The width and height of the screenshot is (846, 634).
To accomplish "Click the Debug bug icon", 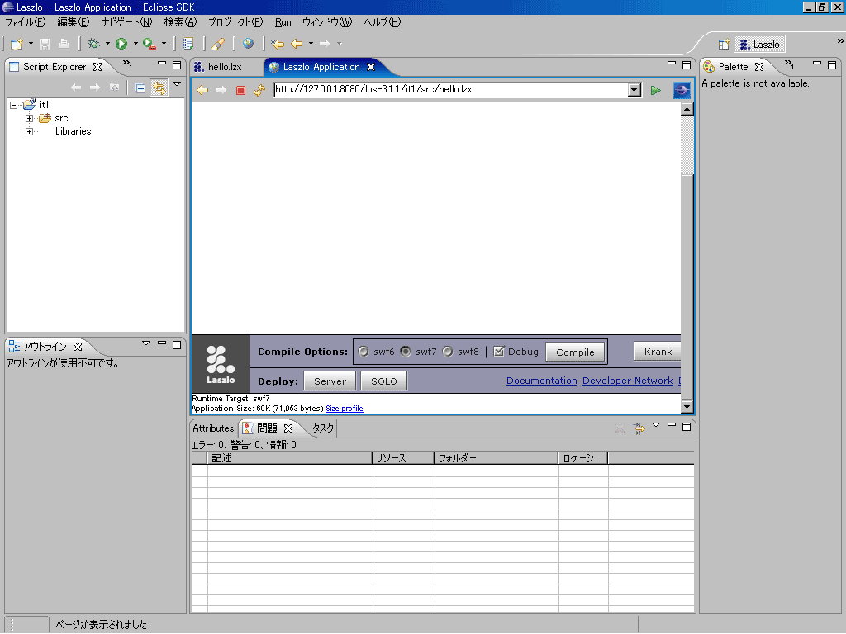I will [x=93, y=44].
